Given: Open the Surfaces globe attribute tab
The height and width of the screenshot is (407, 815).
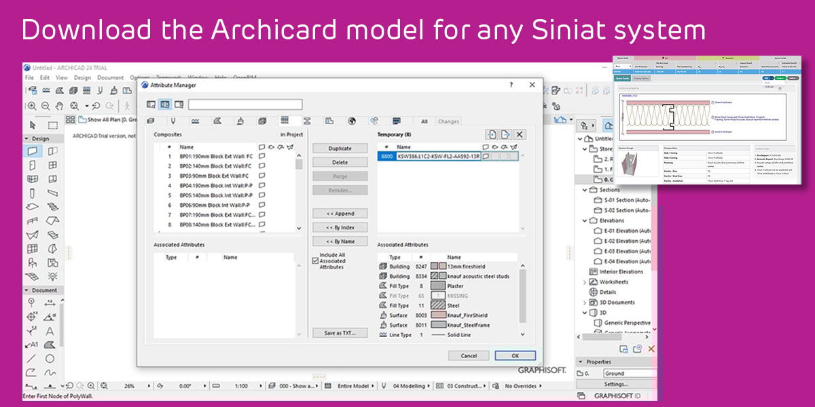Looking at the screenshot, I should coord(351,121).
